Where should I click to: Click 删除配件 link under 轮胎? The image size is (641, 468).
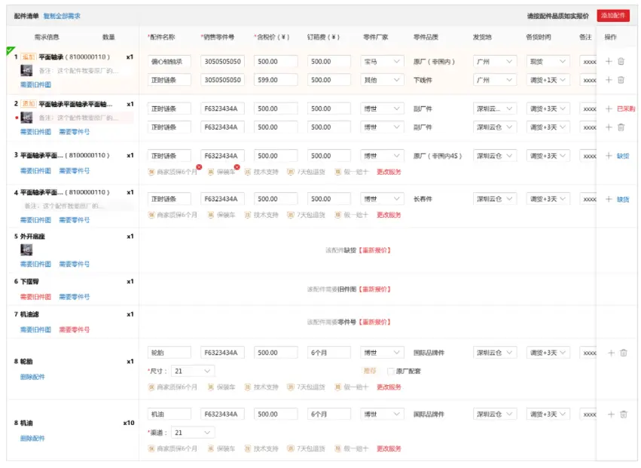[32, 377]
